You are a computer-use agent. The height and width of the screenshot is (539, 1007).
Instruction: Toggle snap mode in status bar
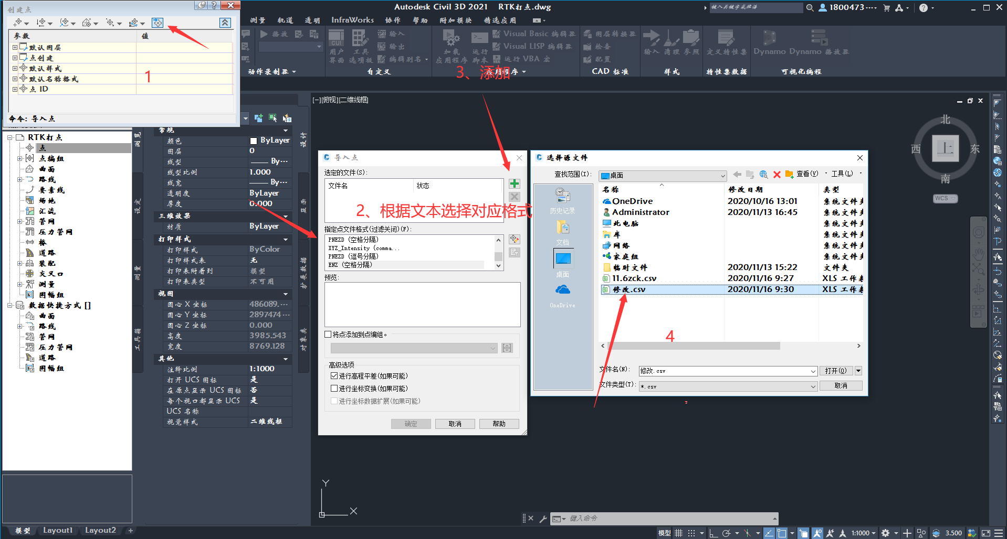[x=691, y=533]
